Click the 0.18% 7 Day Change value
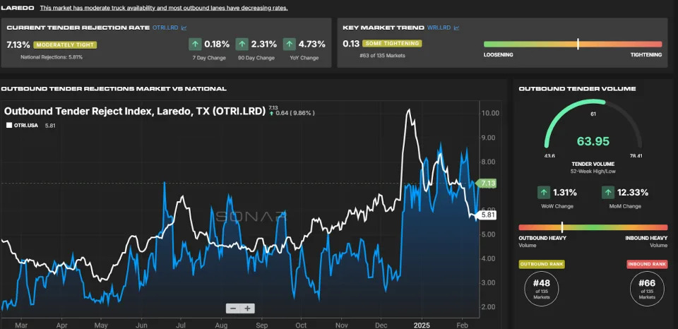Image resolution: width=678 pixels, height=329 pixels. pyautogui.click(x=217, y=44)
